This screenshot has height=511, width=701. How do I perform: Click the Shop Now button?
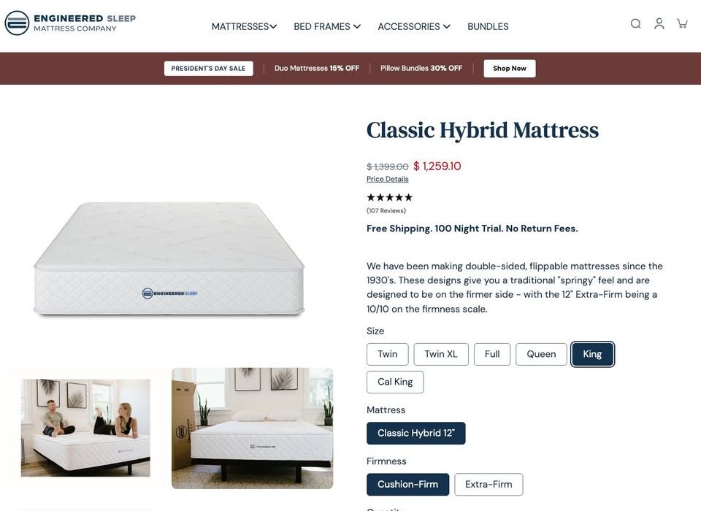click(x=509, y=69)
